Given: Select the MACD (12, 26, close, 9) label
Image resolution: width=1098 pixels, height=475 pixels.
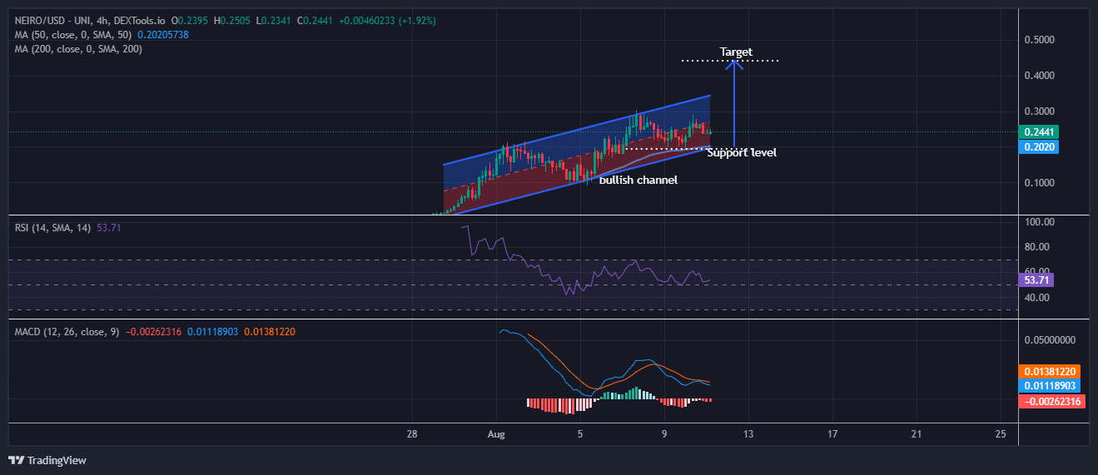Looking at the screenshot, I should point(68,332).
